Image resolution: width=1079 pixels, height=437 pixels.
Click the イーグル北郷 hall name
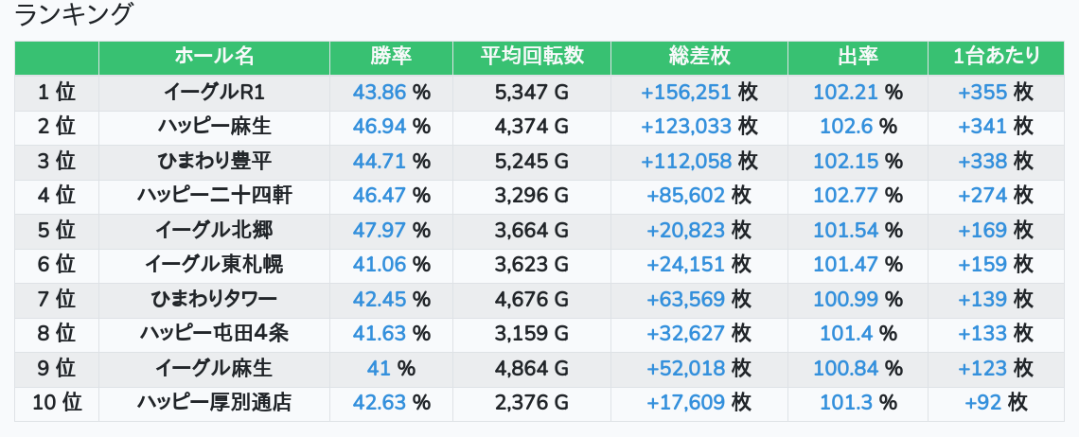pyautogui.click(x=214, y=230)
